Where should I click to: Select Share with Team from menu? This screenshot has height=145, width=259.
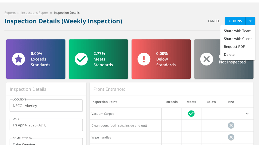tap(237, 31)
